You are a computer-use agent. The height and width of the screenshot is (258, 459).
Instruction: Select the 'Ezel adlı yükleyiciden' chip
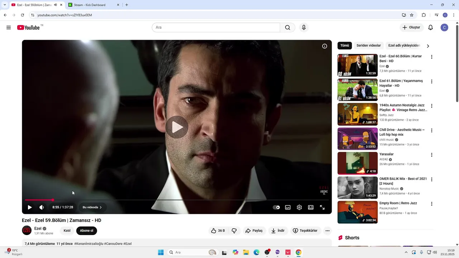404,46
